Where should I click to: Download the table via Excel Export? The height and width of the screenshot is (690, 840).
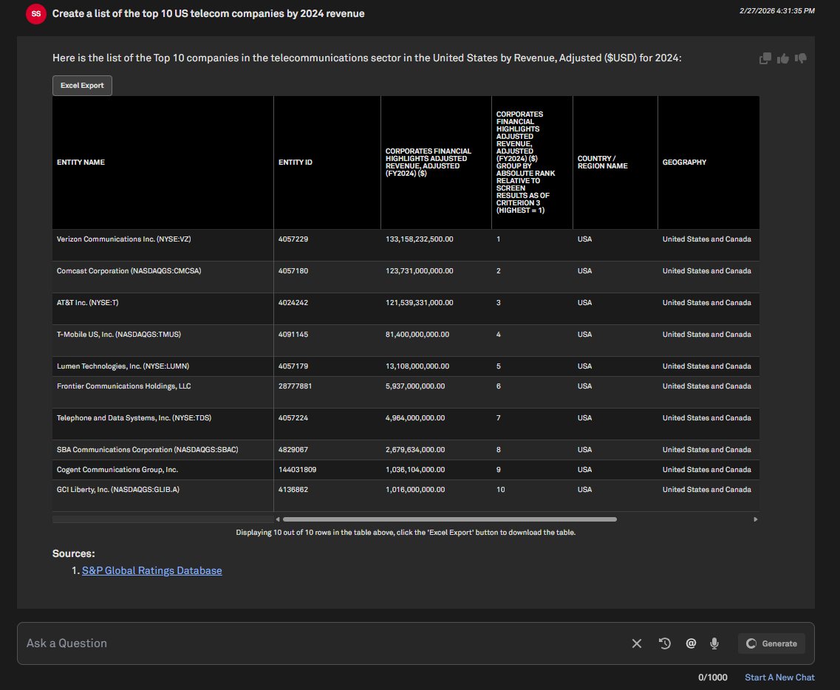coord(82,86)
